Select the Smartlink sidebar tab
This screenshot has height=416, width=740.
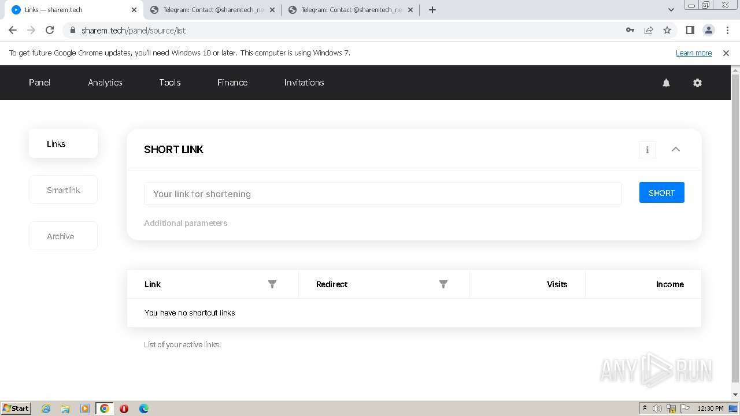63,190
